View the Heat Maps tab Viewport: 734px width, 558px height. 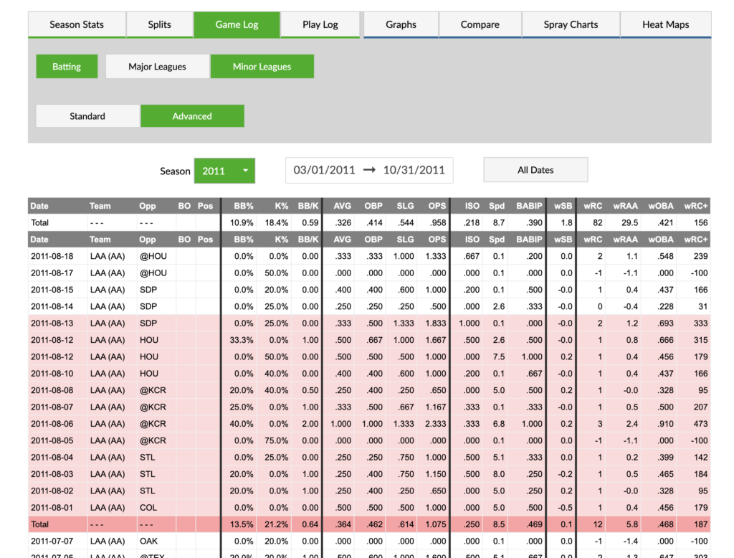(x=665, y=24)
